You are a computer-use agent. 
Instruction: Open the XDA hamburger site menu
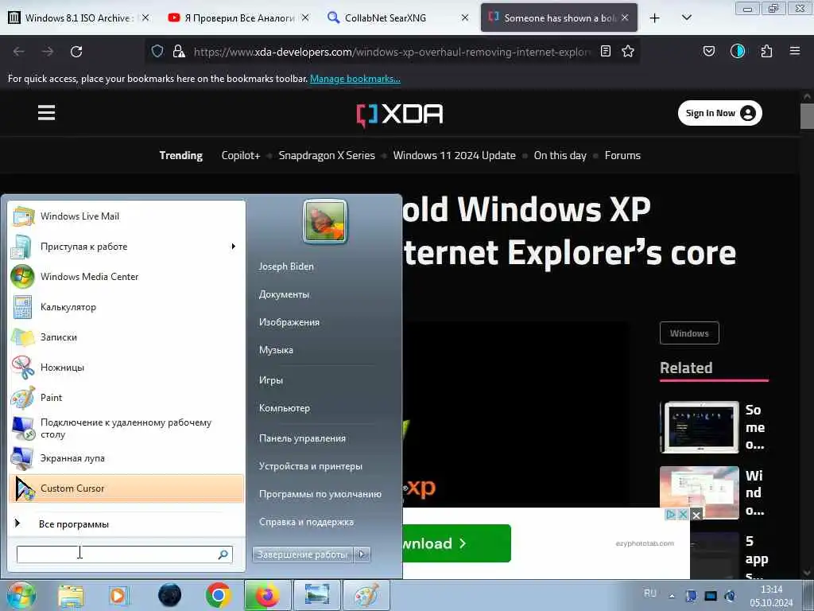[x=46, y=113]
